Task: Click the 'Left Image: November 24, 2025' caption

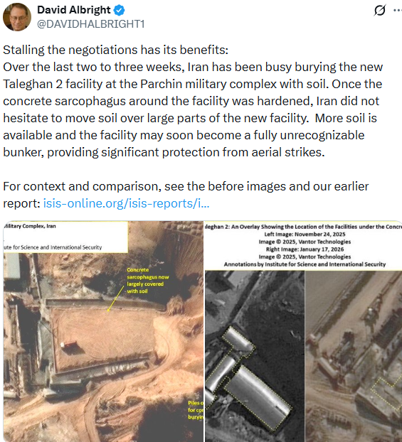Action: click(x=305, y=235)
